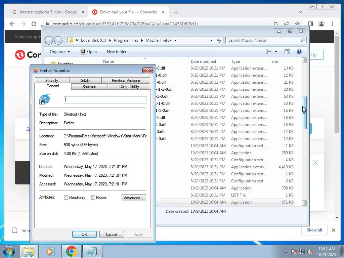This screenshot has height=258, width=344.
Task: Open Chrome three-dot menu
Action: tap(332, 24)
